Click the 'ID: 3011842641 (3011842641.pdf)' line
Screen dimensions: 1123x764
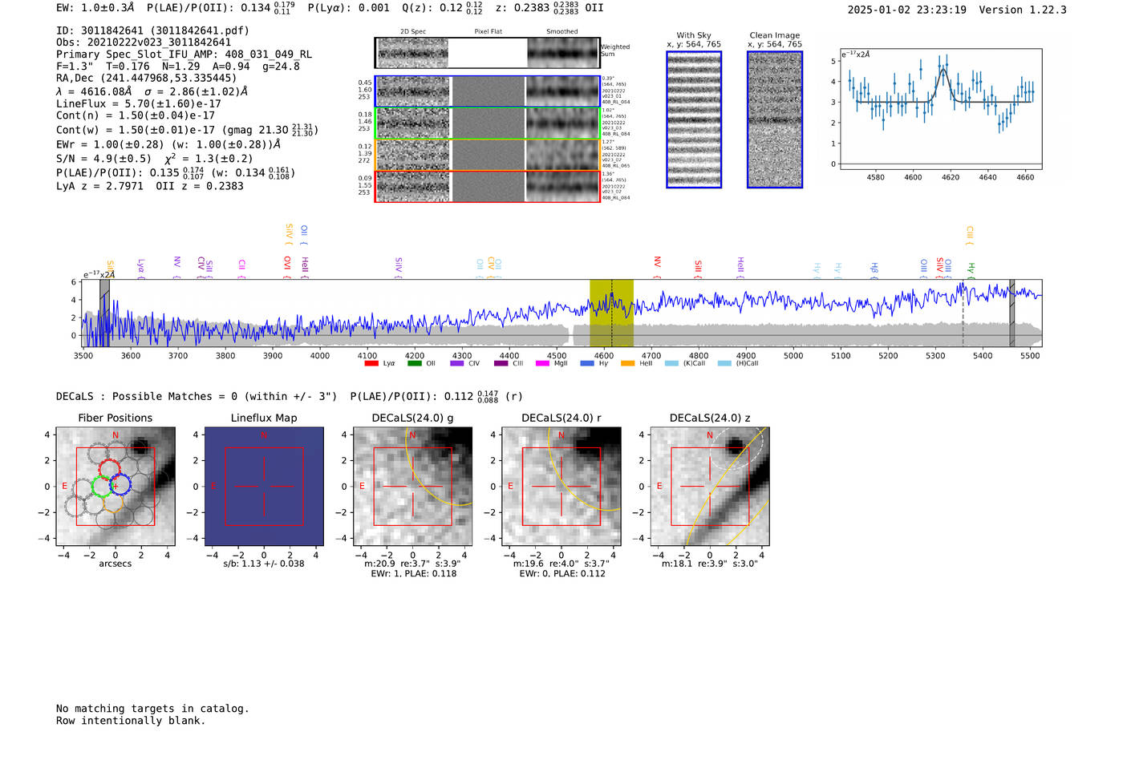pyautogui.click(x=152, y=30)
